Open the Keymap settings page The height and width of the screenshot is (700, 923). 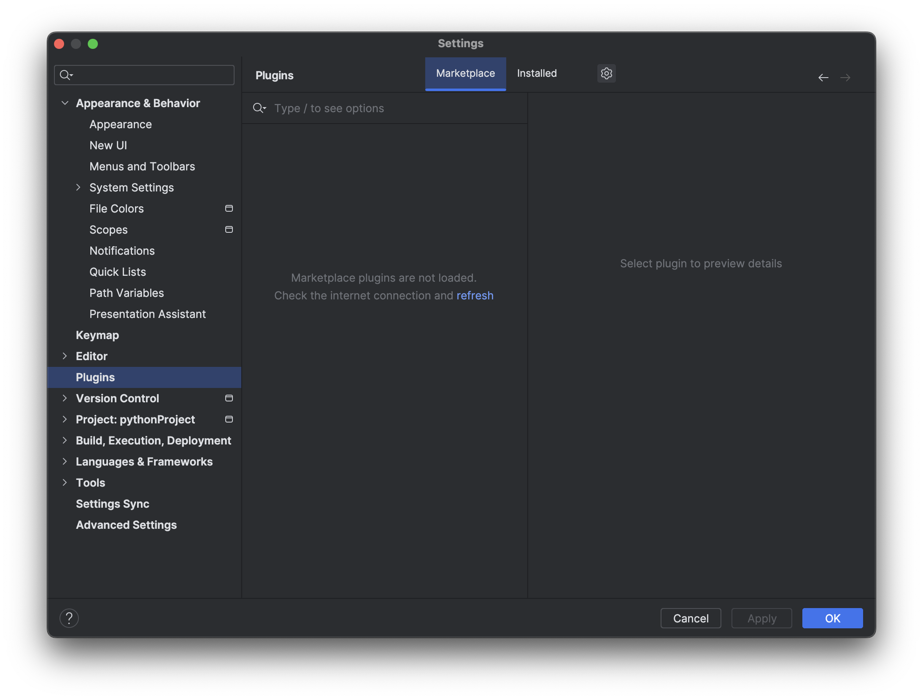(x=97, y=335)
